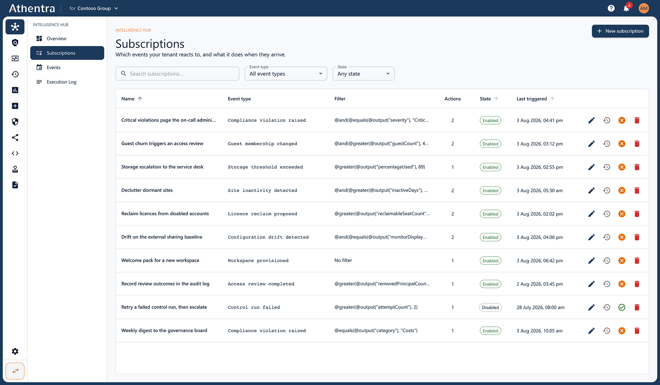Sort table by Name column
Image resolution: width=660 pixels, height=385 pixels.
(132, 99)
